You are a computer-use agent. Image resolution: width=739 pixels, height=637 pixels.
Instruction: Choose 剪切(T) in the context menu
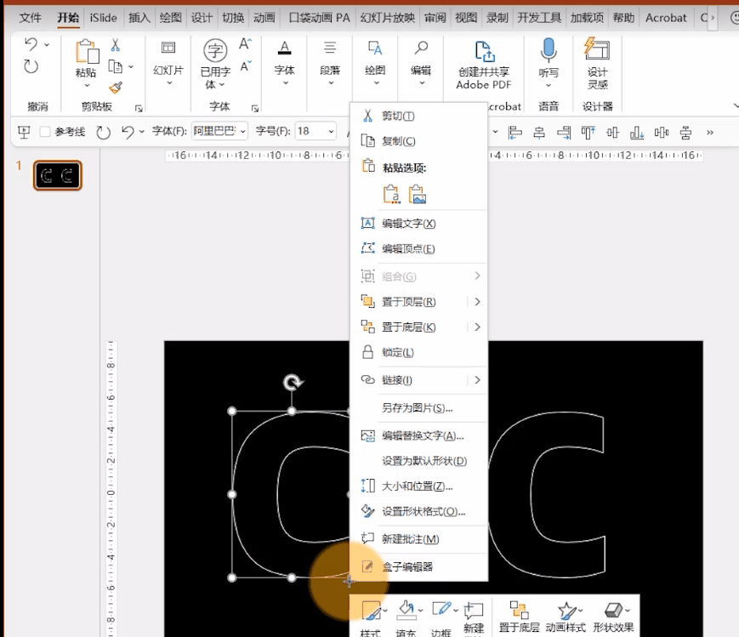tap(418, 116)
